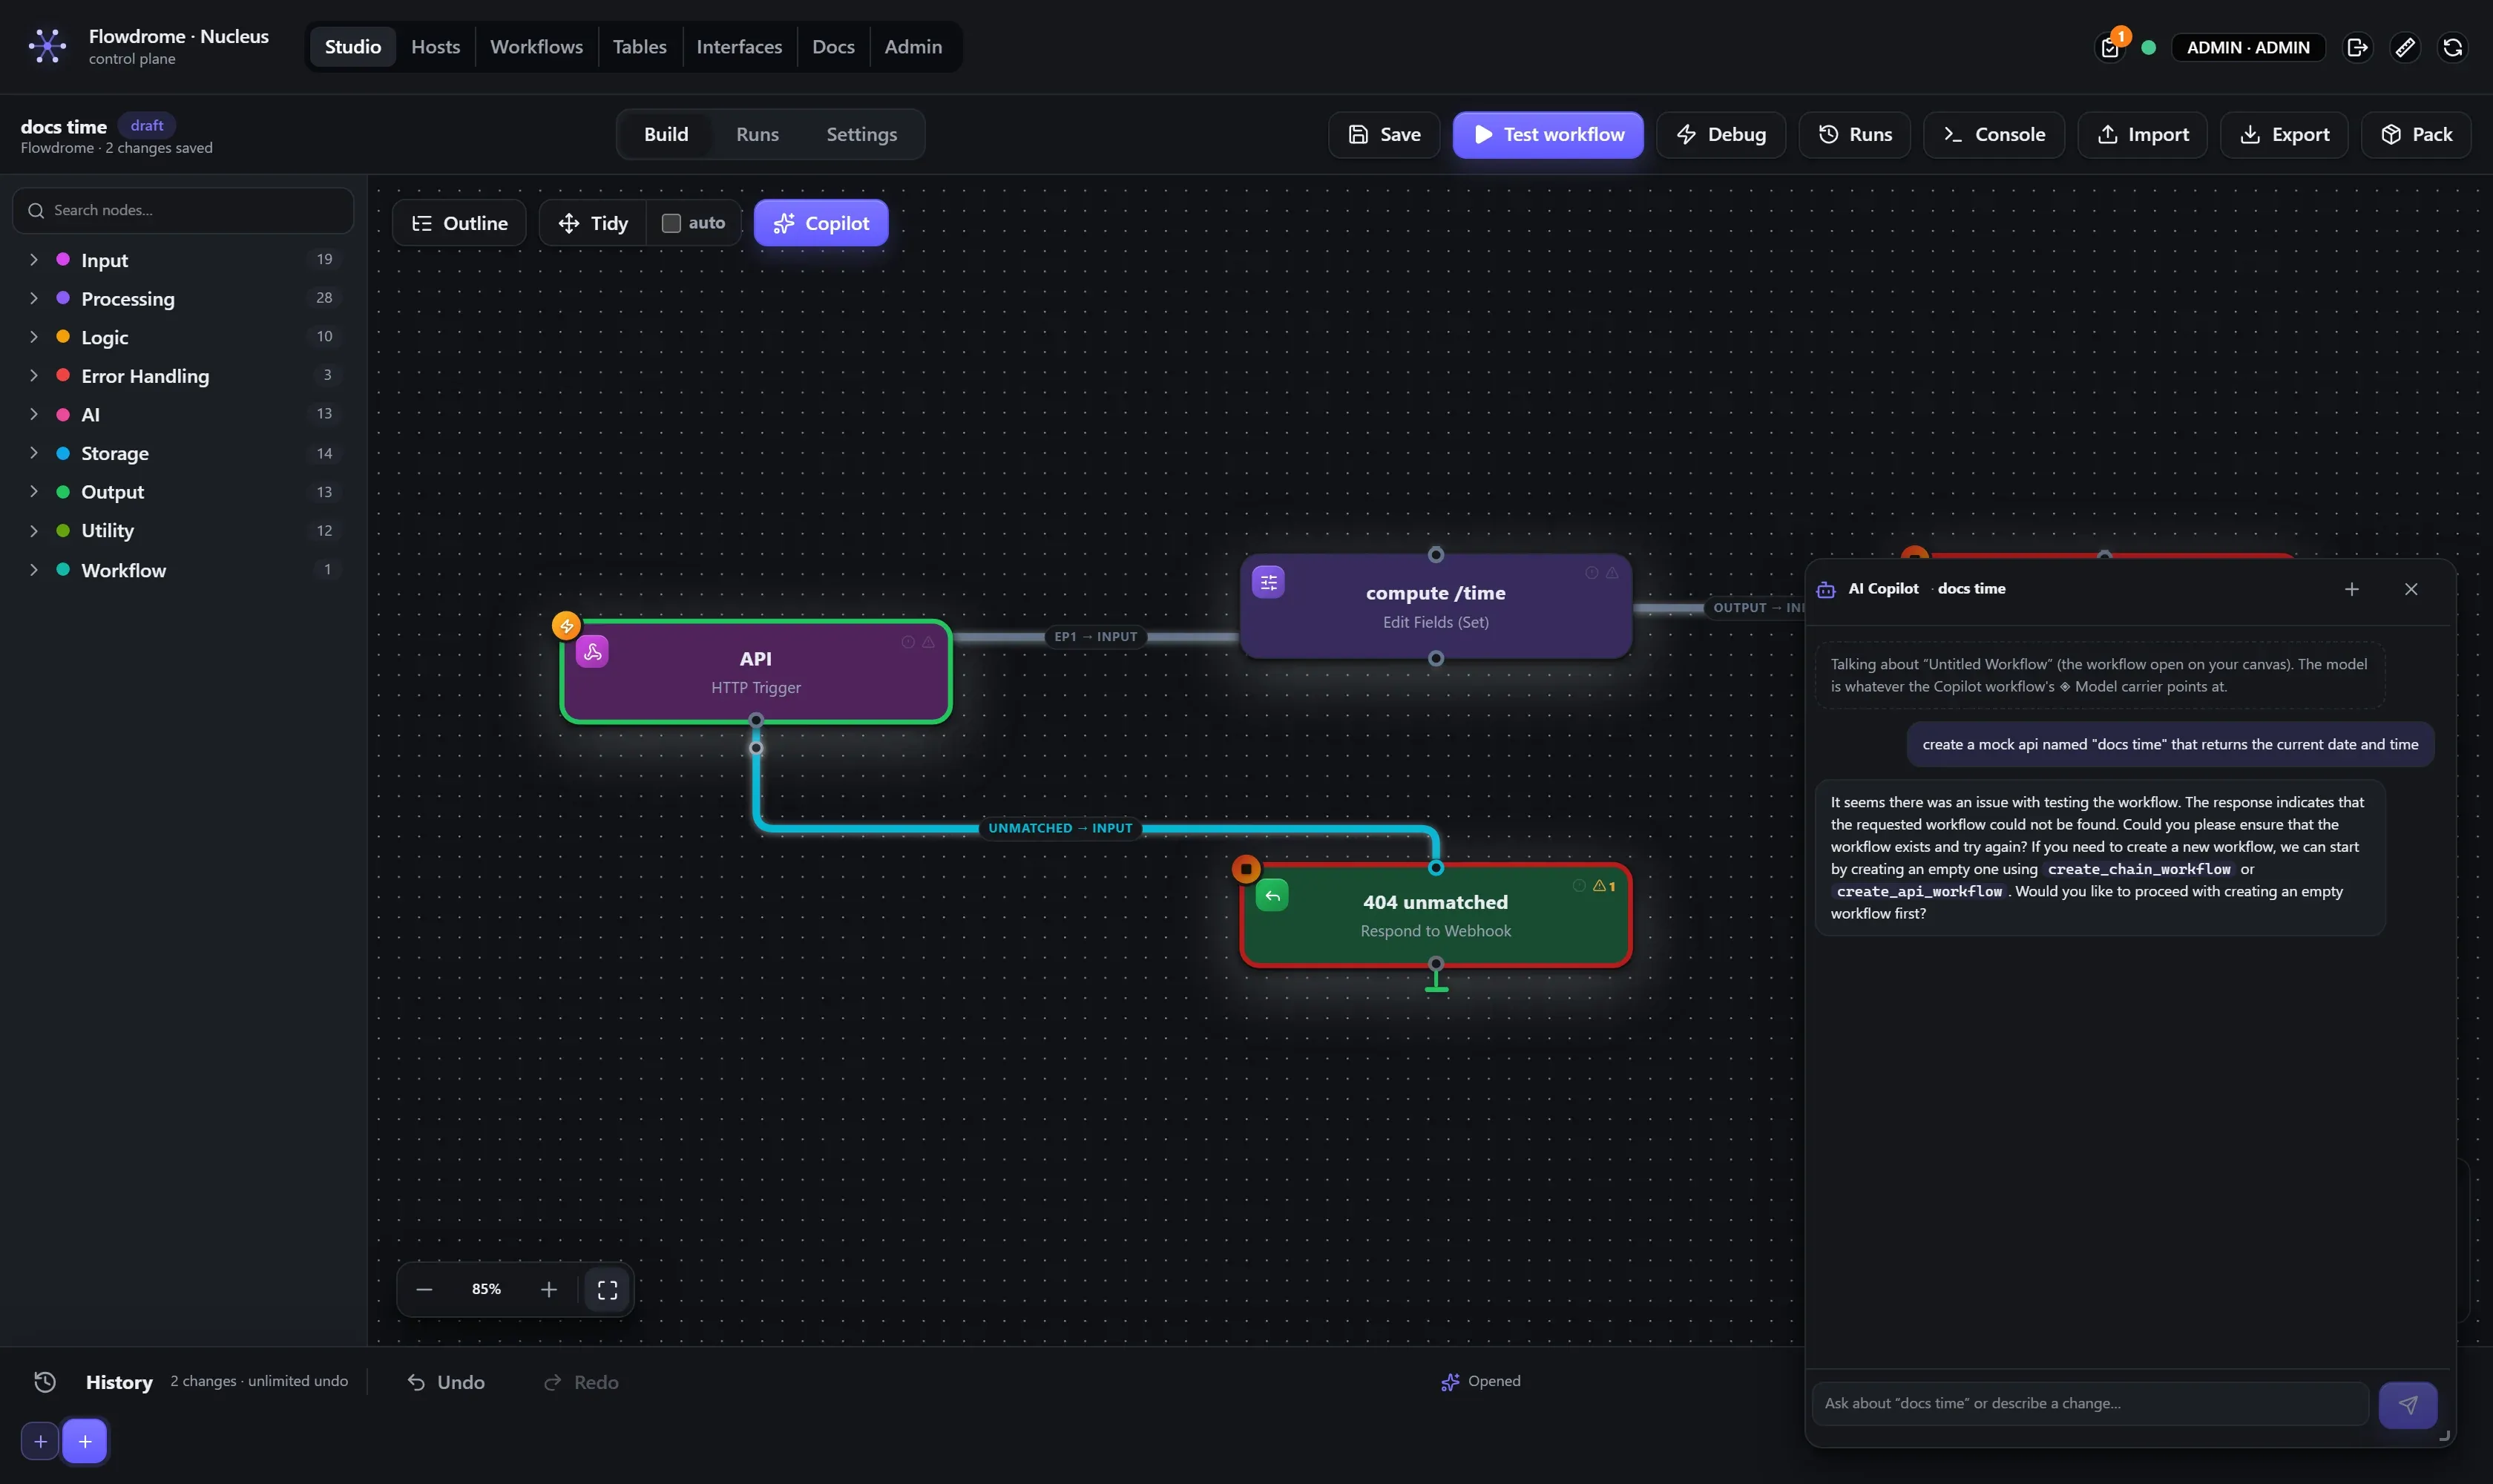2493x1484 pixels.
Task: Click the pencil edit icon in header
Action: 2405,47
